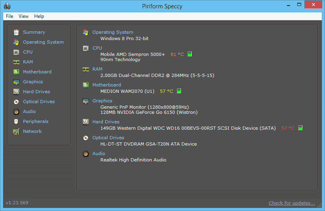Click the green CPU temperature indicator icon
Image resolution: width=325 pixels, height=211 pixels.
coord(190,54)
